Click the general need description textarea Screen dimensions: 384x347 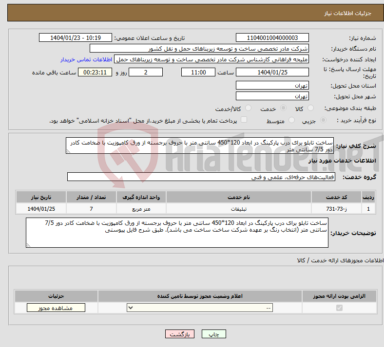pyautogui.click(x=200, y=146)
